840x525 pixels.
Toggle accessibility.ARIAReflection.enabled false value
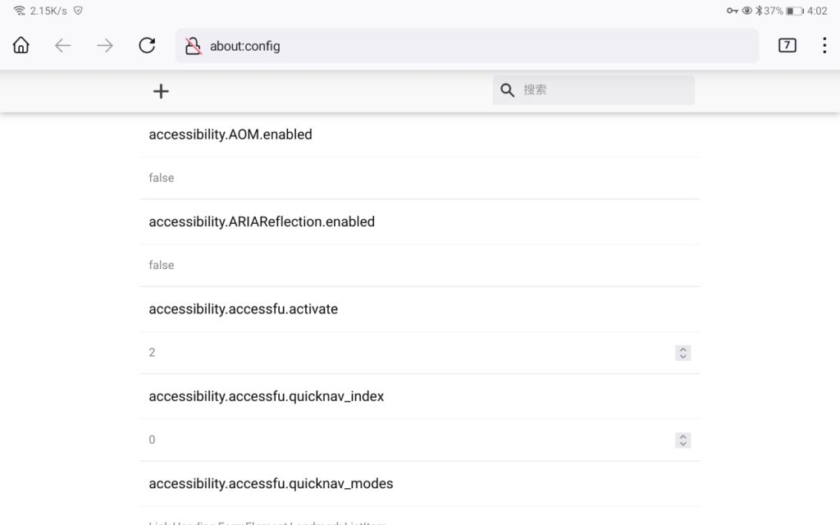tap(162, 265)
